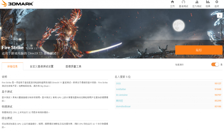Open OGS hall of fame entry
The height and width of the screenshot is (132, 224).
pyautogui.click(x=118, y=84)
